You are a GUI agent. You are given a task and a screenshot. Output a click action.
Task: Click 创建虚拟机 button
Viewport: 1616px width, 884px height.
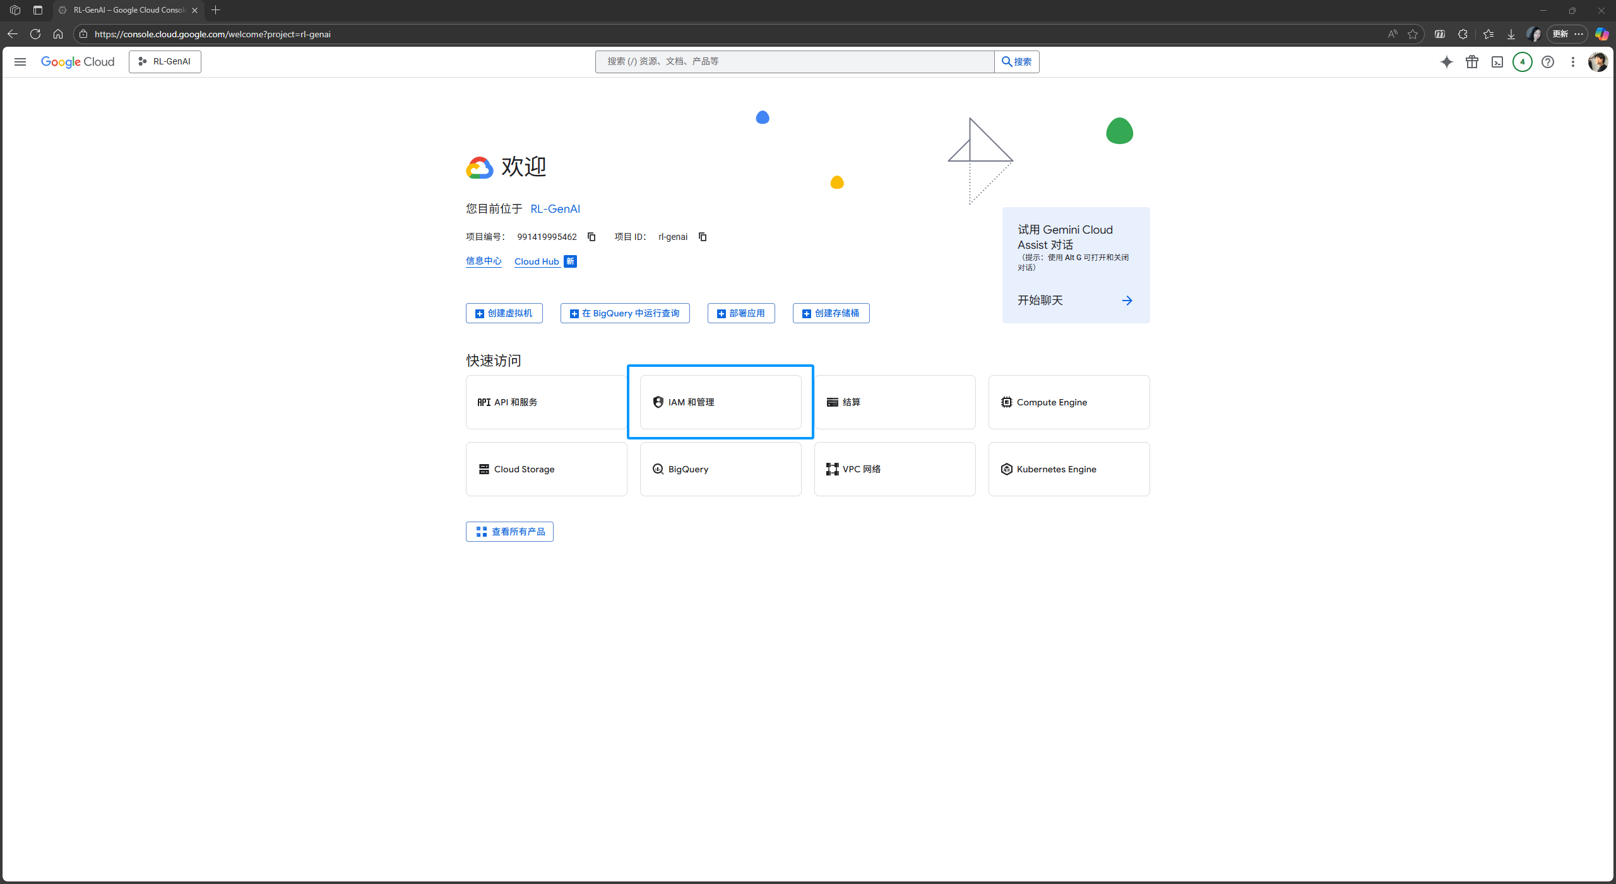[x=504, y=313]
